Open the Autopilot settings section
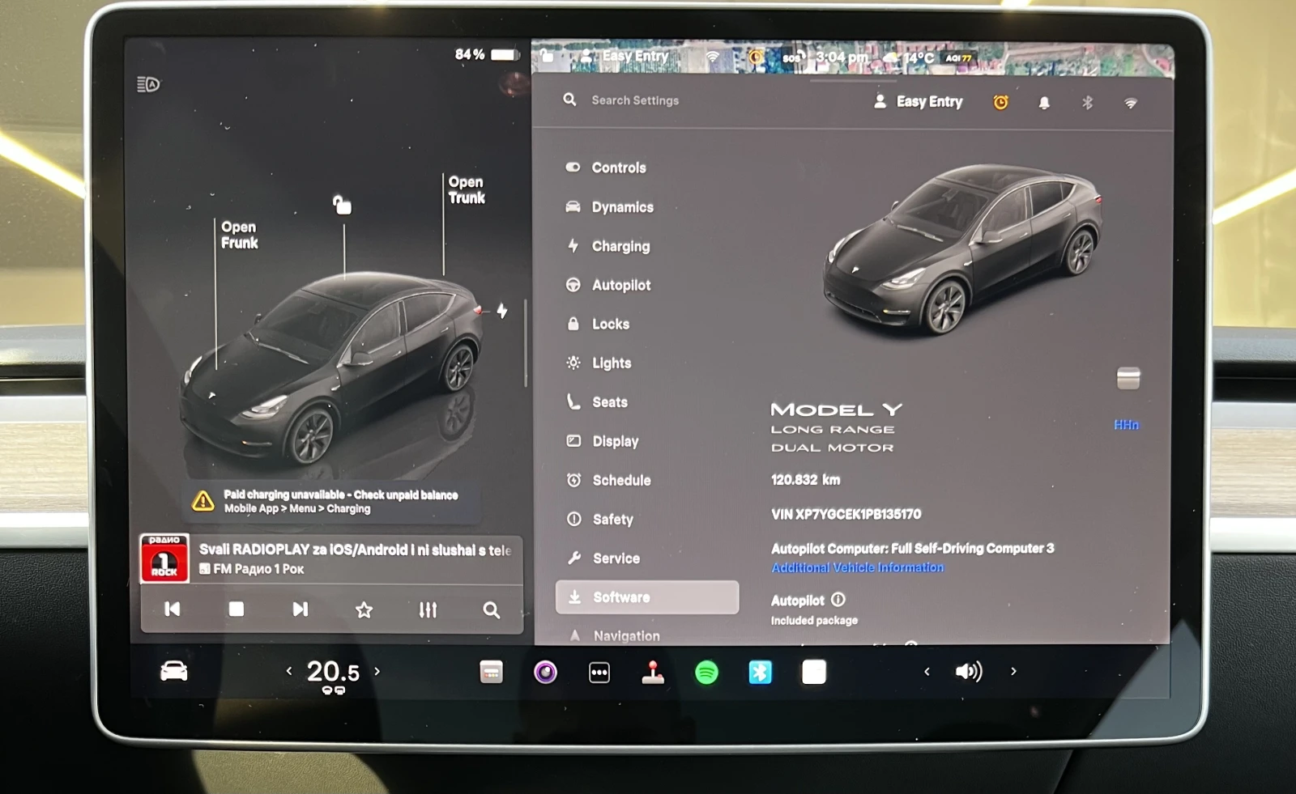This screenshot has width=1296, height=794. 620,285
